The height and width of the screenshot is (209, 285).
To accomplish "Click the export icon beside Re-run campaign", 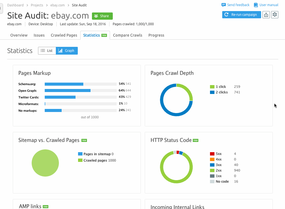I will pos(266,15).
